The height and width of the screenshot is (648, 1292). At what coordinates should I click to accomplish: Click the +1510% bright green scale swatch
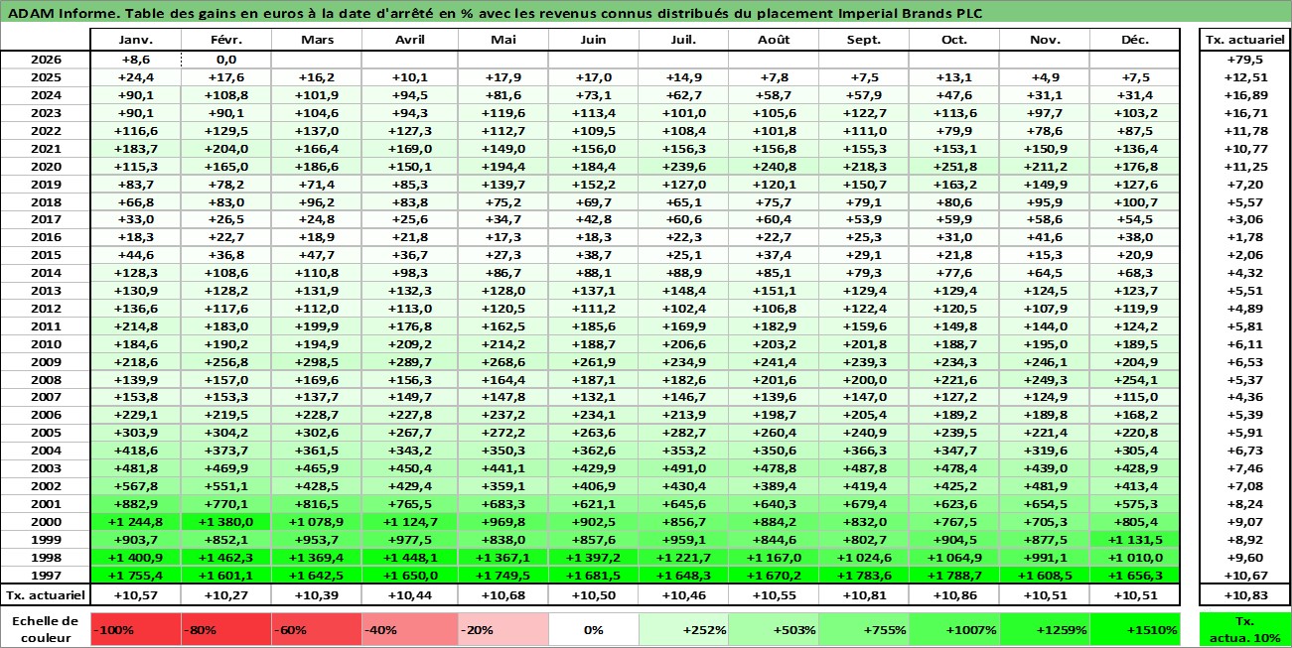point(1135,629)
